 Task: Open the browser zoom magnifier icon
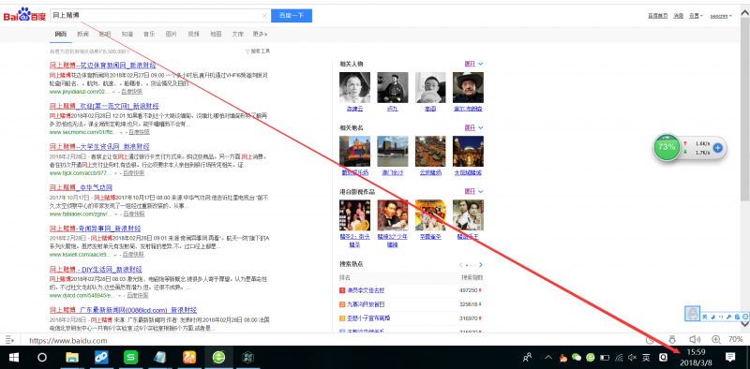[716, 339]
